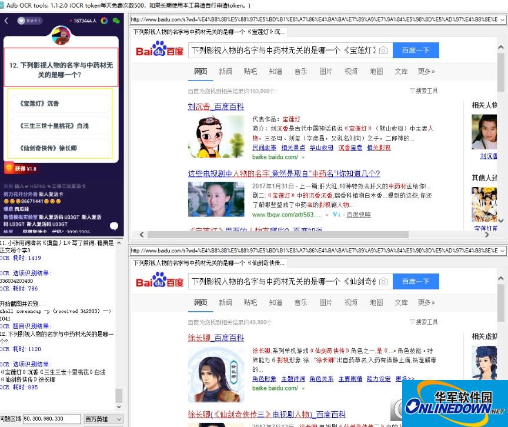Screen dimensions: 508x427
Task: Tap the white chat bubble icon
Action: (114, 226)
